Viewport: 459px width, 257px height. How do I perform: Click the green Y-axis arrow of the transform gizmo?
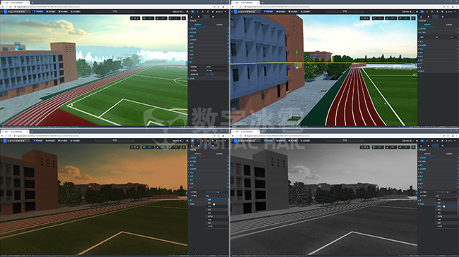(297, 52)
